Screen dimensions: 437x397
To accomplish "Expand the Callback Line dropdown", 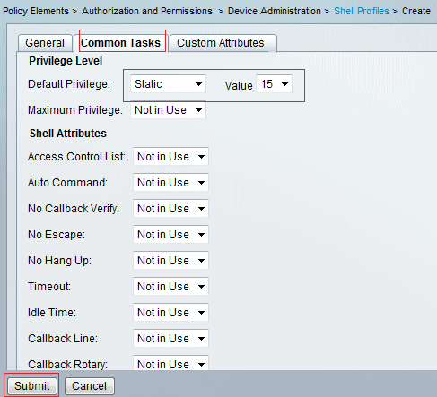I will (x=170, y=339).
